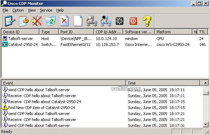The height and width of the screenshot is (135, 210).
Task: Click the checklist monitor toolbar icon
Action: coord(10,21)
